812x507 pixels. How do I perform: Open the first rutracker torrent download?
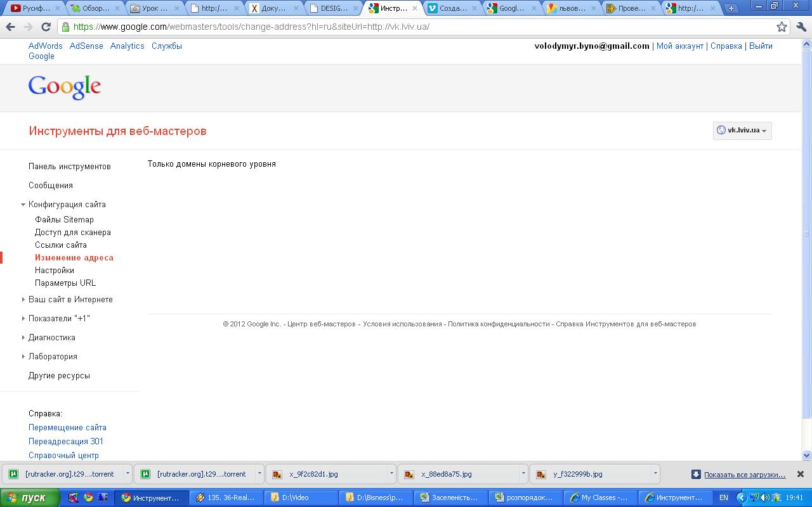pyautogui.click(x=62, y=474)
